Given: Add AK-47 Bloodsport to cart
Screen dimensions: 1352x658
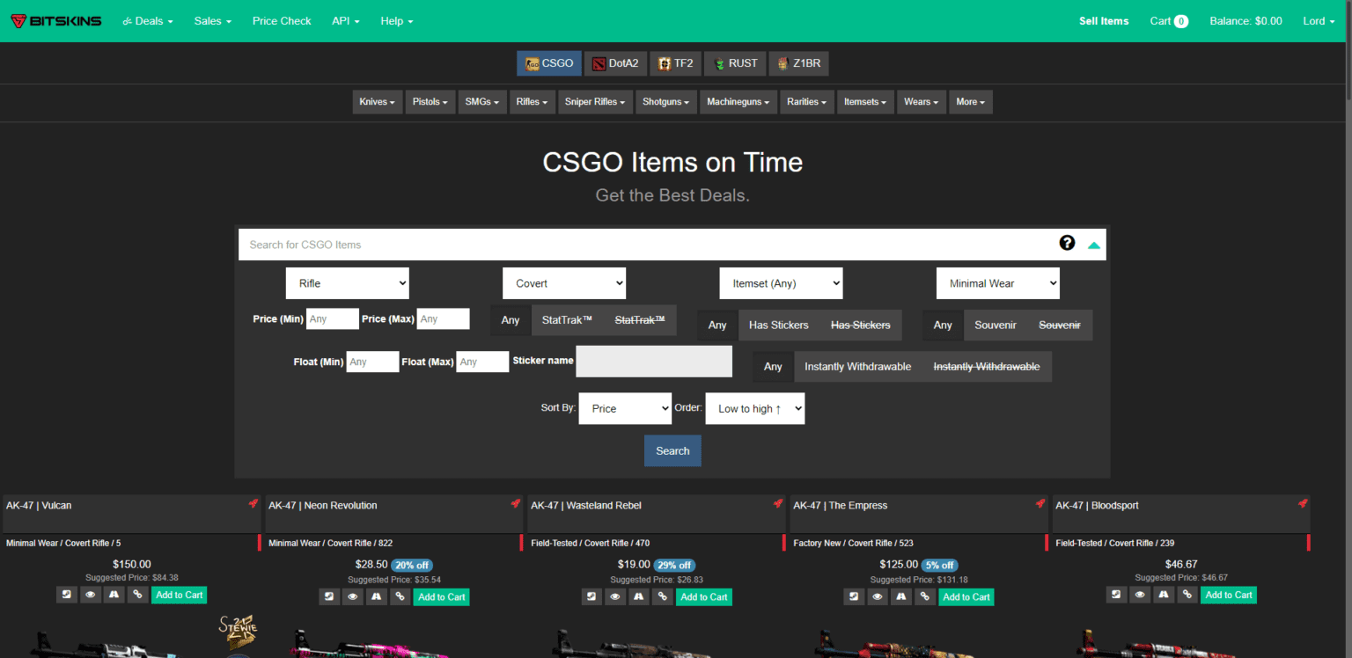Looking at the screenshot, I should pos(1229,595).
